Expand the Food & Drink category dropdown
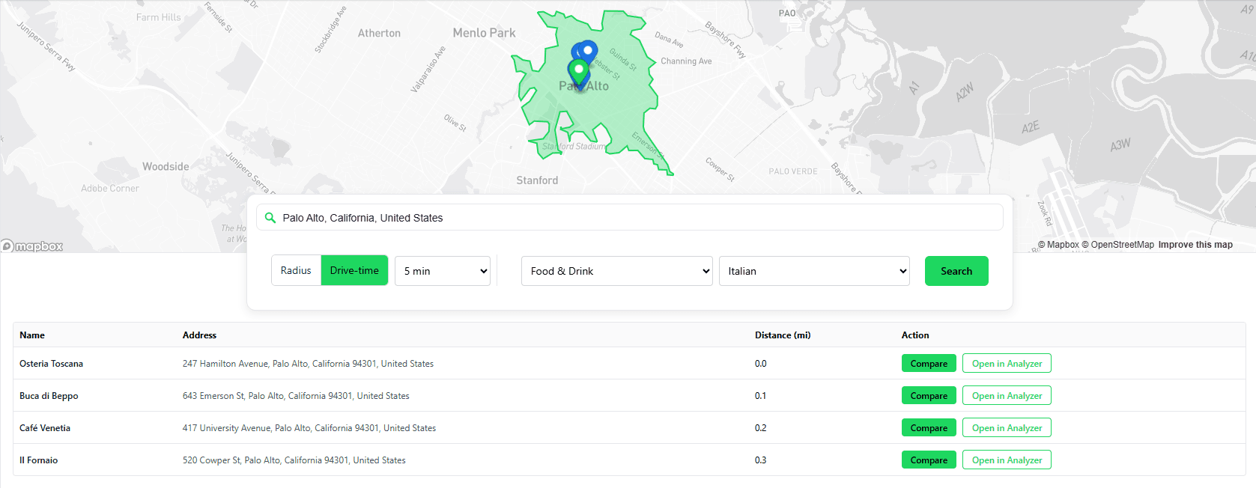1256x488 pixels. coord(617,271)
